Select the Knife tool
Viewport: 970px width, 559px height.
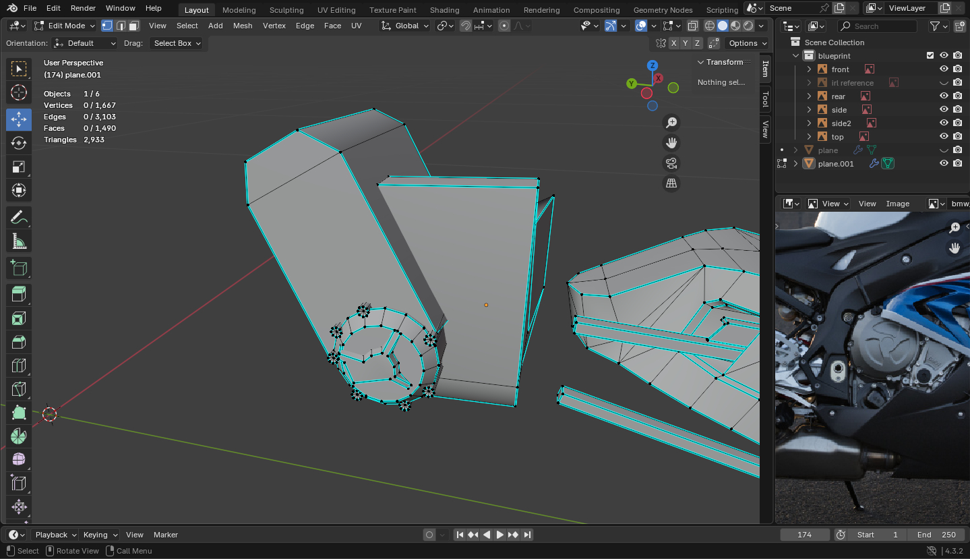pyautogui.click(x=19, y=389)
